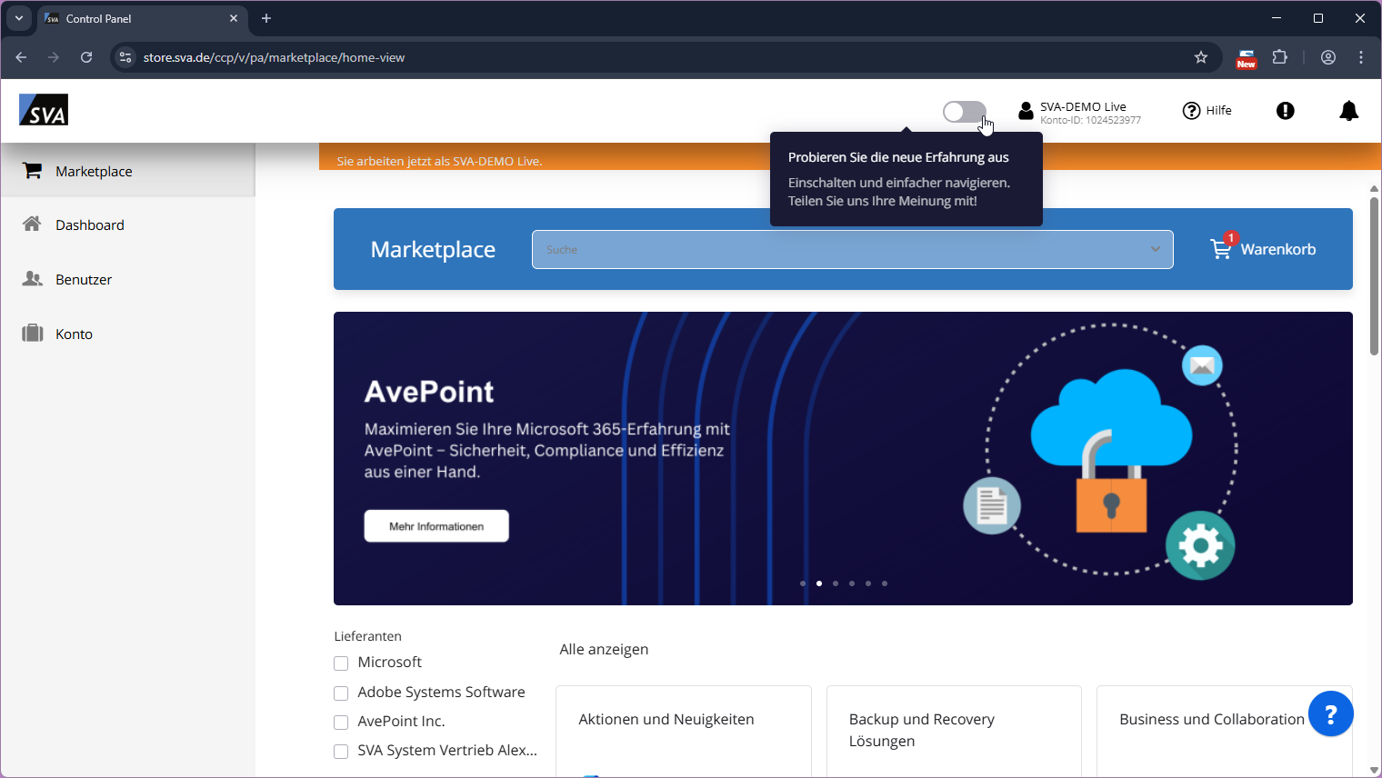Click the exclamation alert icon
Screen dimensions: 1382x778
(1285, 111)
